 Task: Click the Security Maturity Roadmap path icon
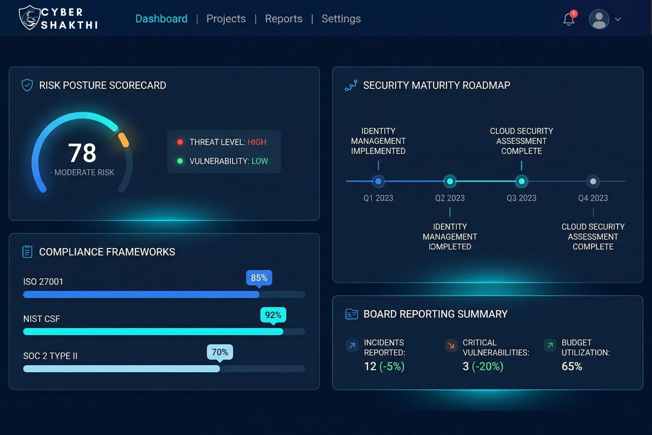(x=351, y=85)
